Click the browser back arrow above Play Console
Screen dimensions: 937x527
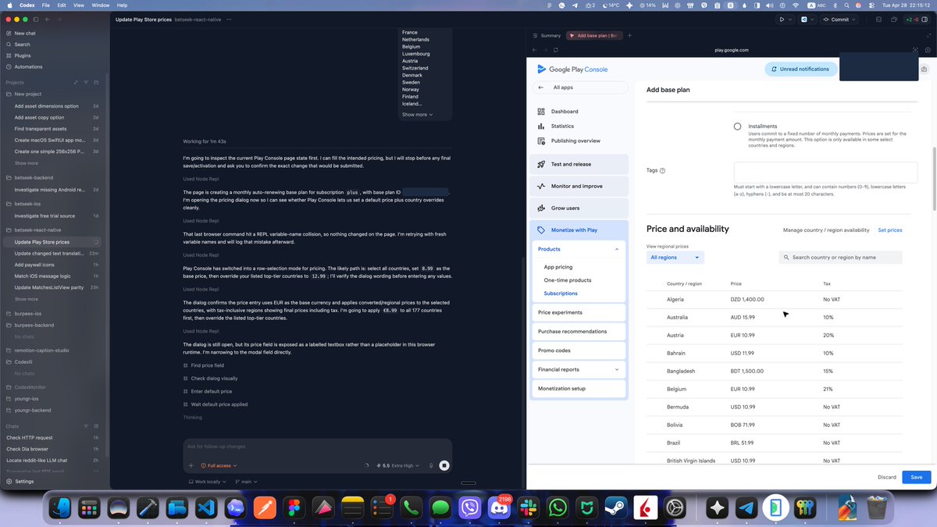[x=536, y=50]
